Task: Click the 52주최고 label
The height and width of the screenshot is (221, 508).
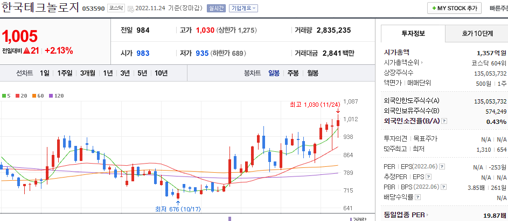Action: (x=395, y=149)
